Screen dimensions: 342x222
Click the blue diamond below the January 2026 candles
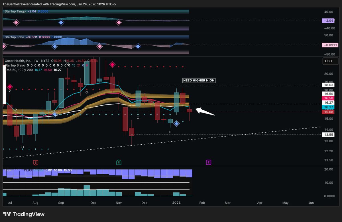176,123
